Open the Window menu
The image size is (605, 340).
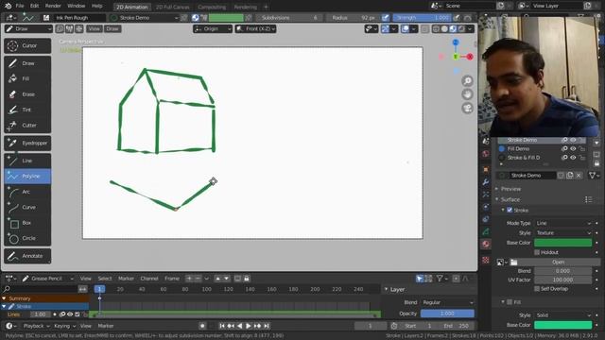pyautogui.click(x=76, y=6)
